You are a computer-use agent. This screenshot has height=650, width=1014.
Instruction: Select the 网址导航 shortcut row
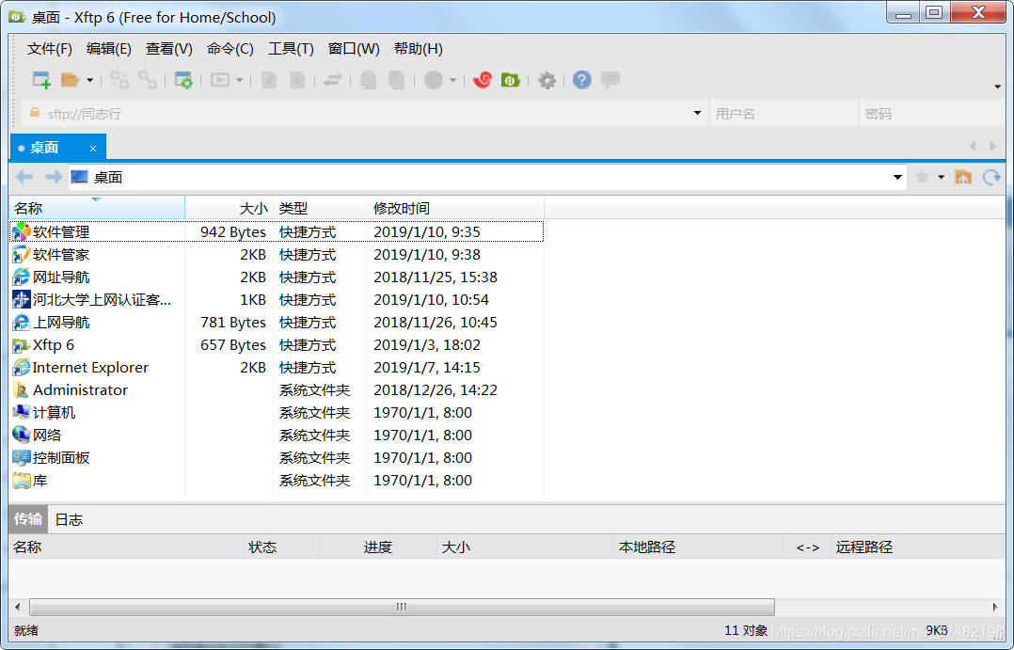point(277,277)
